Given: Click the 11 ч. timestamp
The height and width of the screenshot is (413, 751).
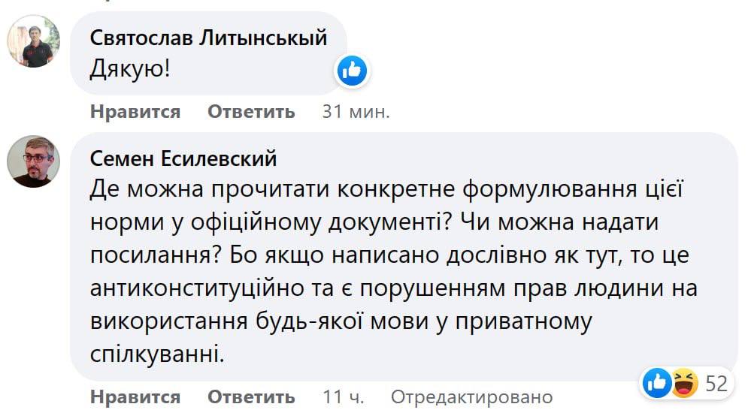Looking at the screenshot, I should 342,396.
